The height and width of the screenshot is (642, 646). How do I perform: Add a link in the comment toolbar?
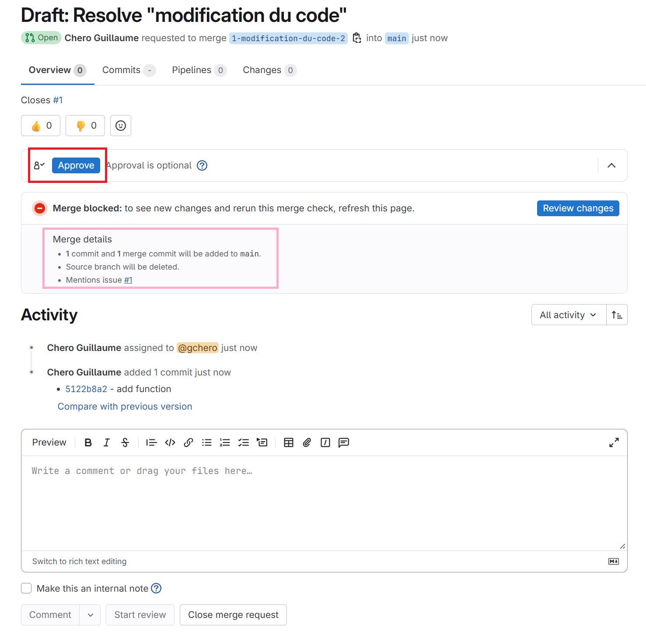click(189, 442)
